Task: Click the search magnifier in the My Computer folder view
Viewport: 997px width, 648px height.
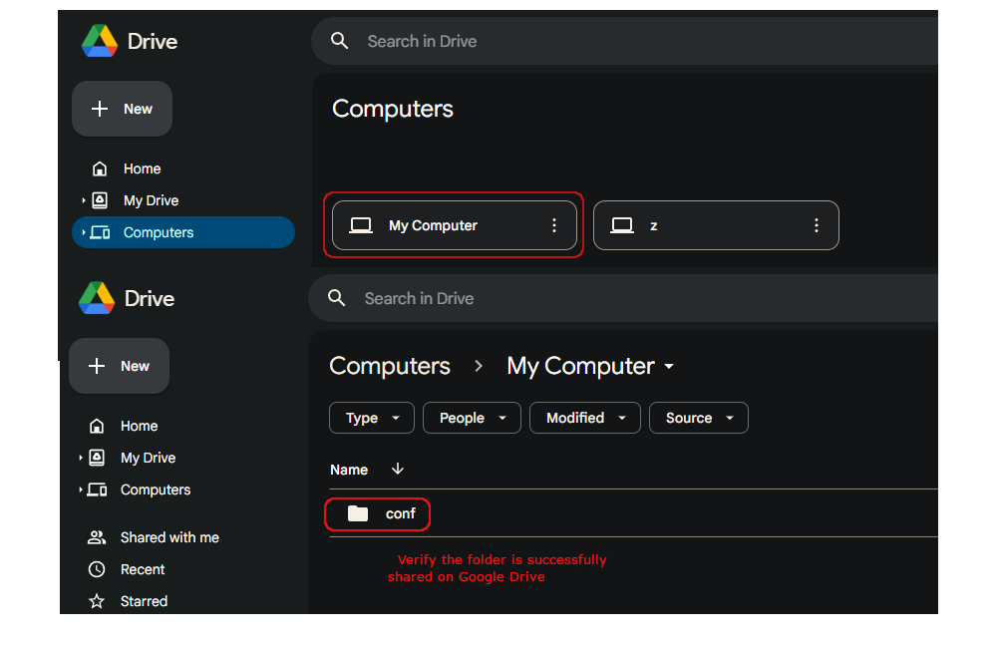Action: (x=336, y=298)
